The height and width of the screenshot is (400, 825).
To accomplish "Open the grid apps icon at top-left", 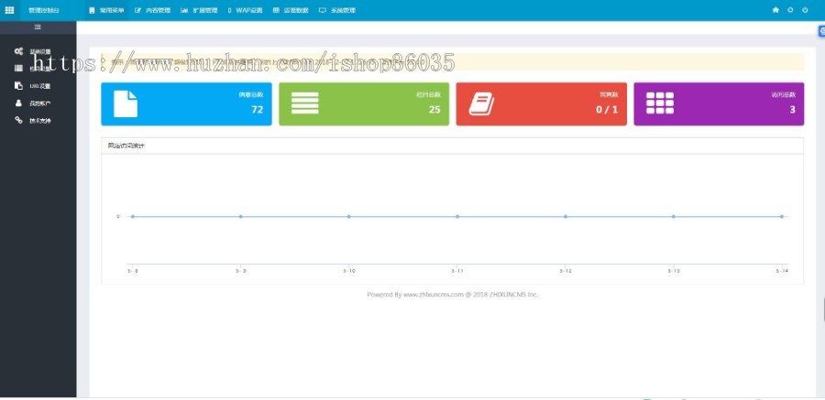I will pyautogui.click(x=9, y=10).
